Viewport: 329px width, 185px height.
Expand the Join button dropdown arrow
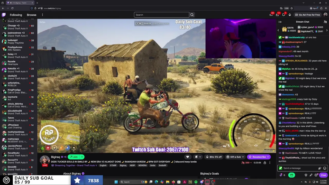tap(82, 157)
